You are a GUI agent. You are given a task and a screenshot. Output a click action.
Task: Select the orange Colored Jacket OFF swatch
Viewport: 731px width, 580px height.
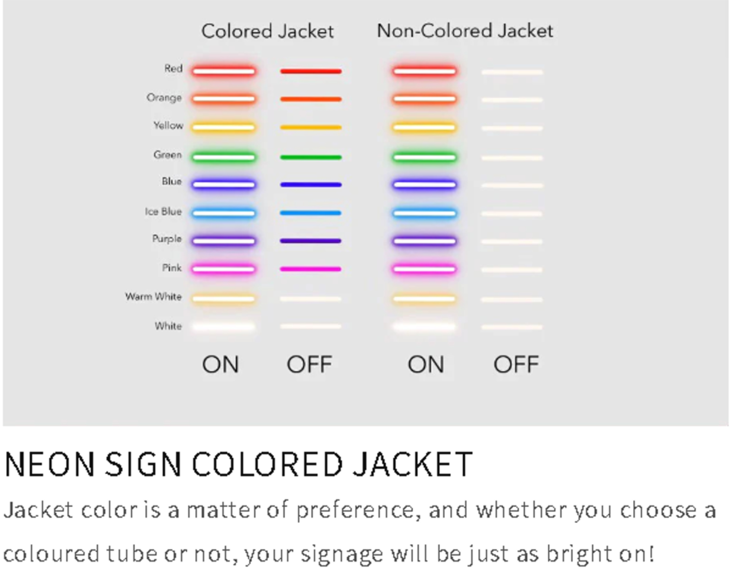tap(311, 99)
